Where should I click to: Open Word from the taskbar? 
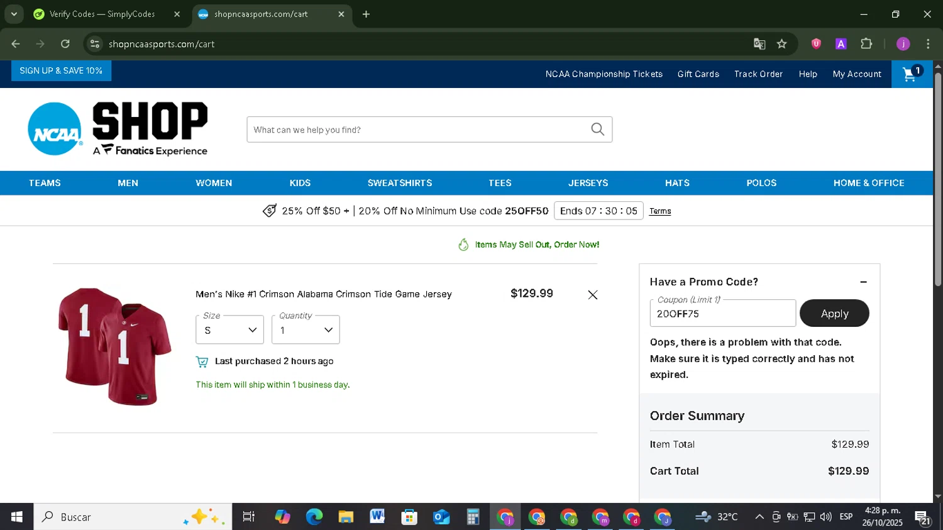pyautogui.click(x=377, y=517)
